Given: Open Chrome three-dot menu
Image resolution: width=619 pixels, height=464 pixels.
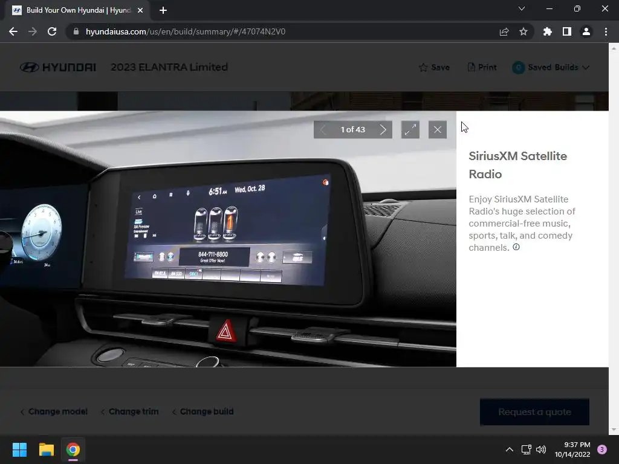Looking at the screenshot, I should coord(606,31).
